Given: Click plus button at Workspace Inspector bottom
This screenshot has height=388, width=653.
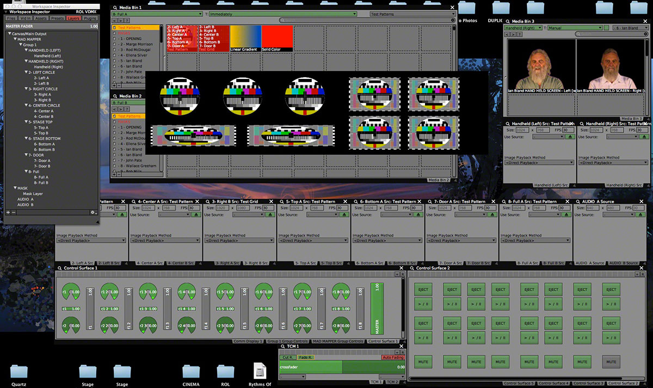Looking at the screenshot, I should coord(8,212).
